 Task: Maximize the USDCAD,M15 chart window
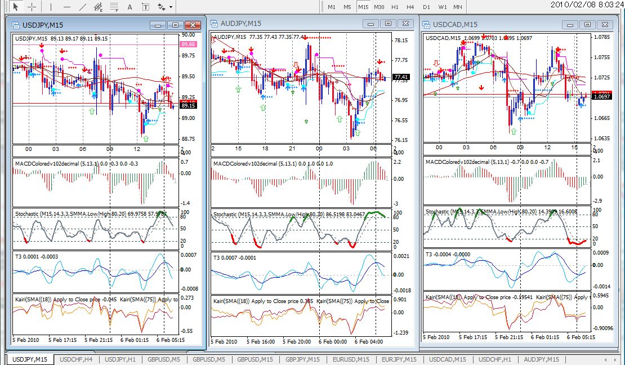pos(587,24)
